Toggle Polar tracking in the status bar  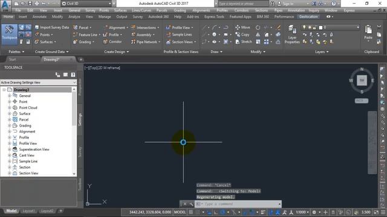tap(223, 212)
